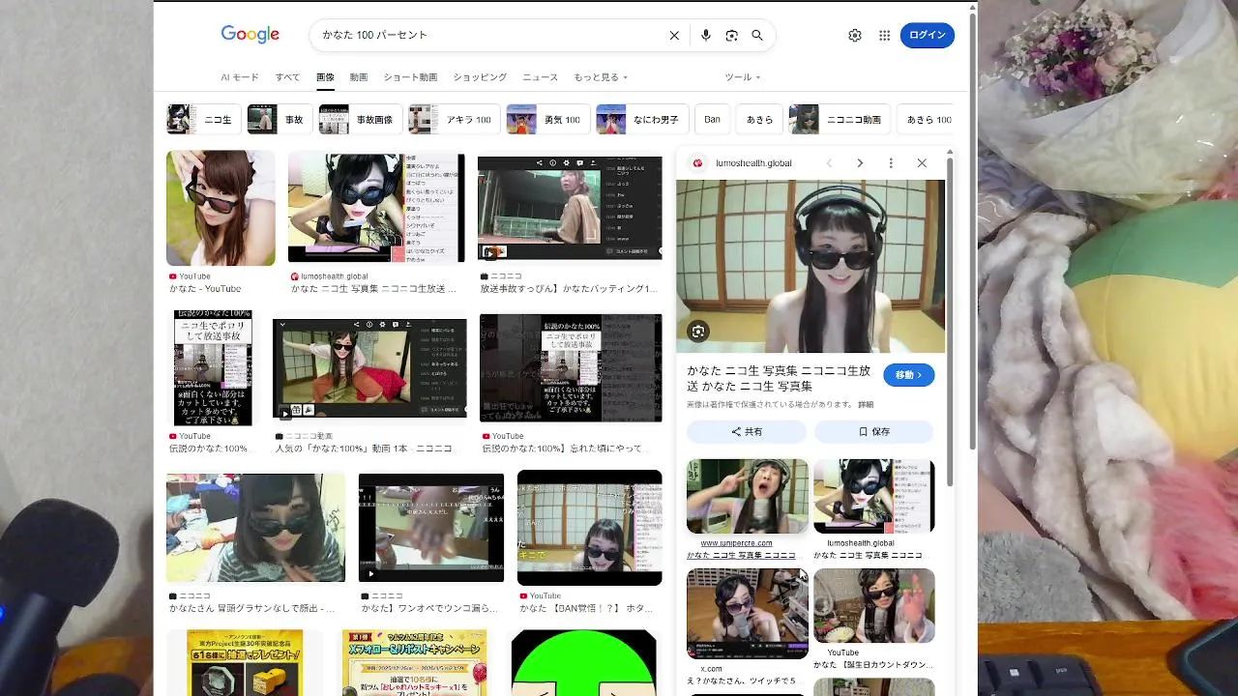The width and height of the screenshot is (1238, 696).
Task: Click Lens icon on preview image
Action: click(698, 332)
